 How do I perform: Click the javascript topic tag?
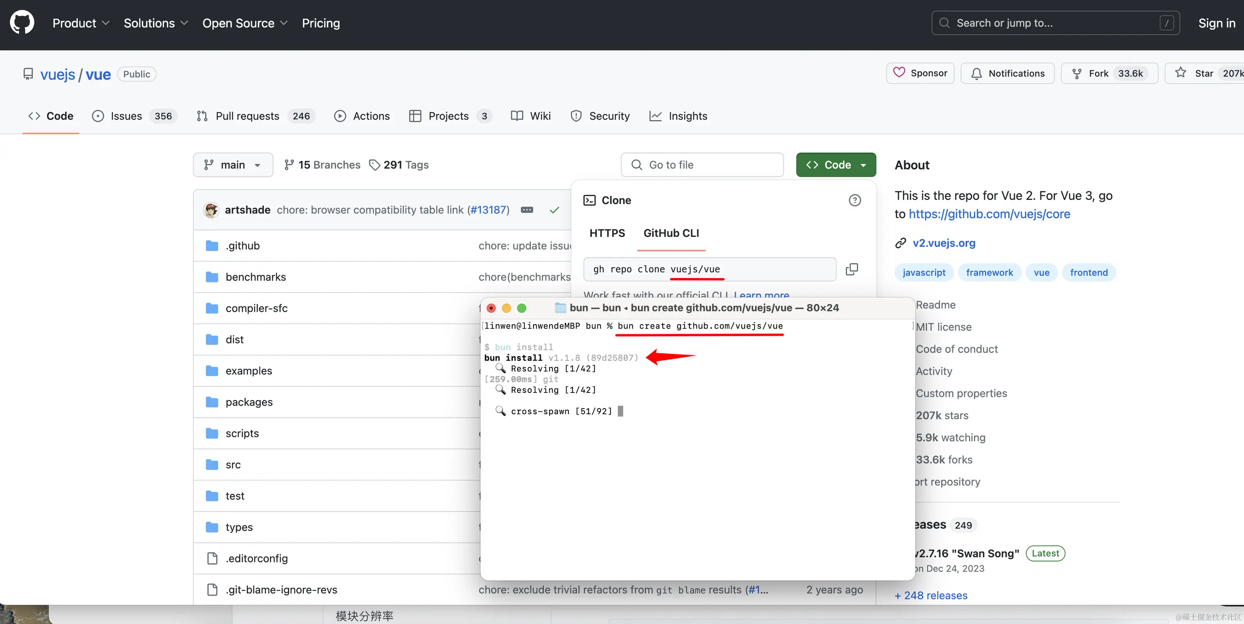point(924,272)
